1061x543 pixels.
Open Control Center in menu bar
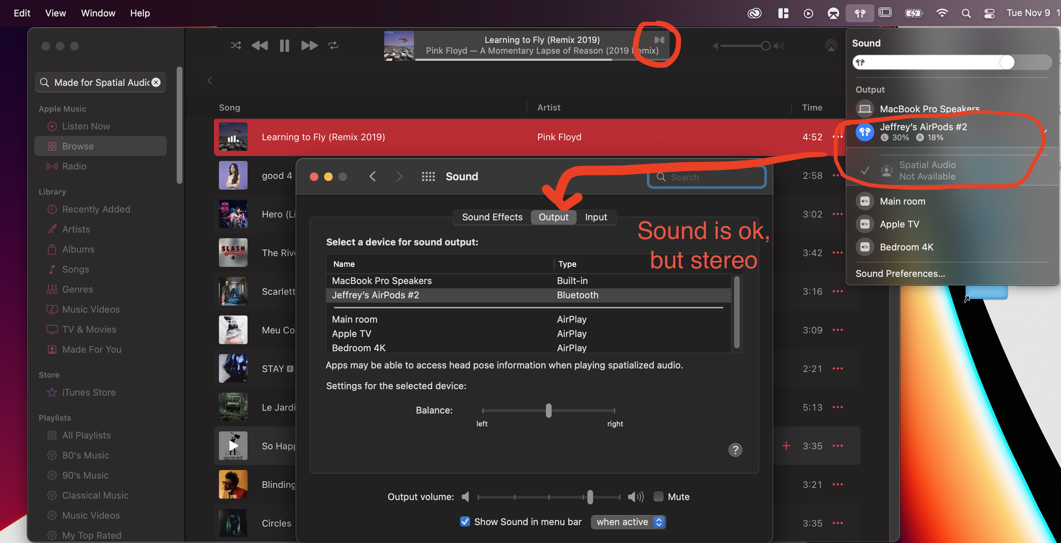click(x=989, y=13)
